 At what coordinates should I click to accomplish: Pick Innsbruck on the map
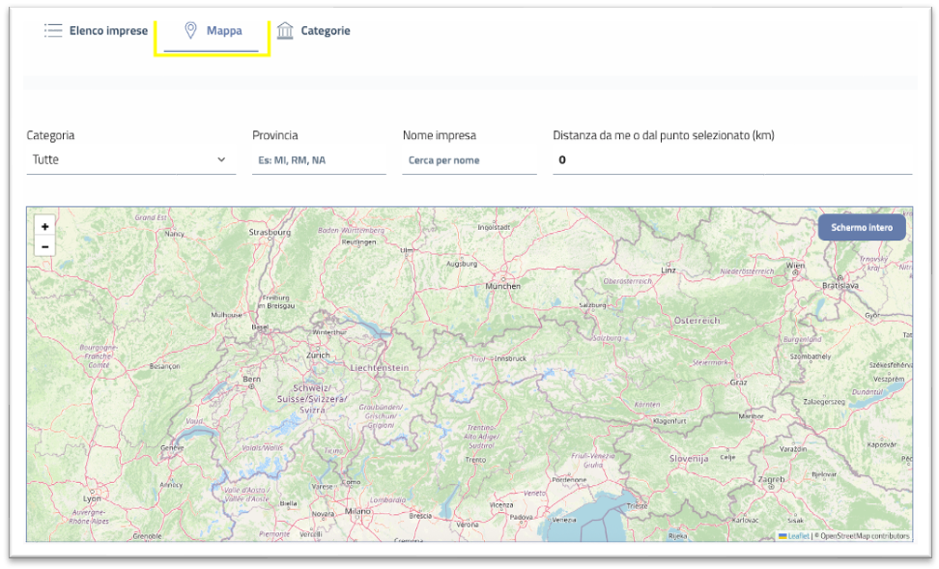coord(509,358)
